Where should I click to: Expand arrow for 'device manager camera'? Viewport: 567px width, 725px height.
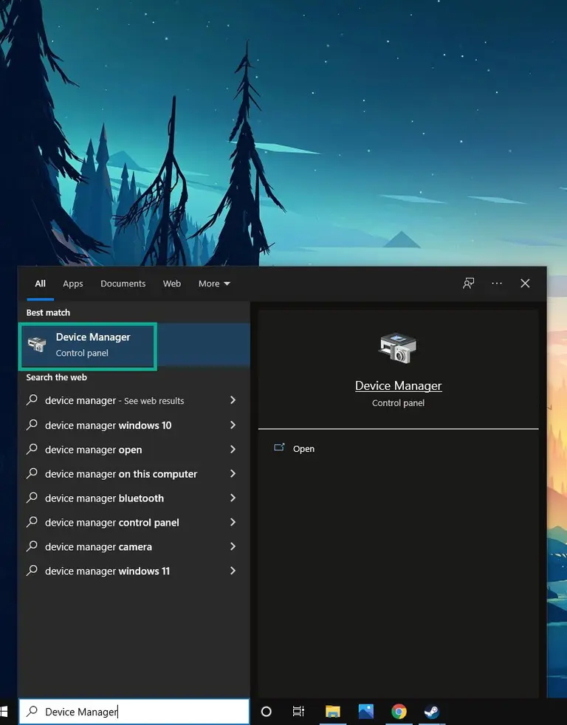[x=233, y=546]
